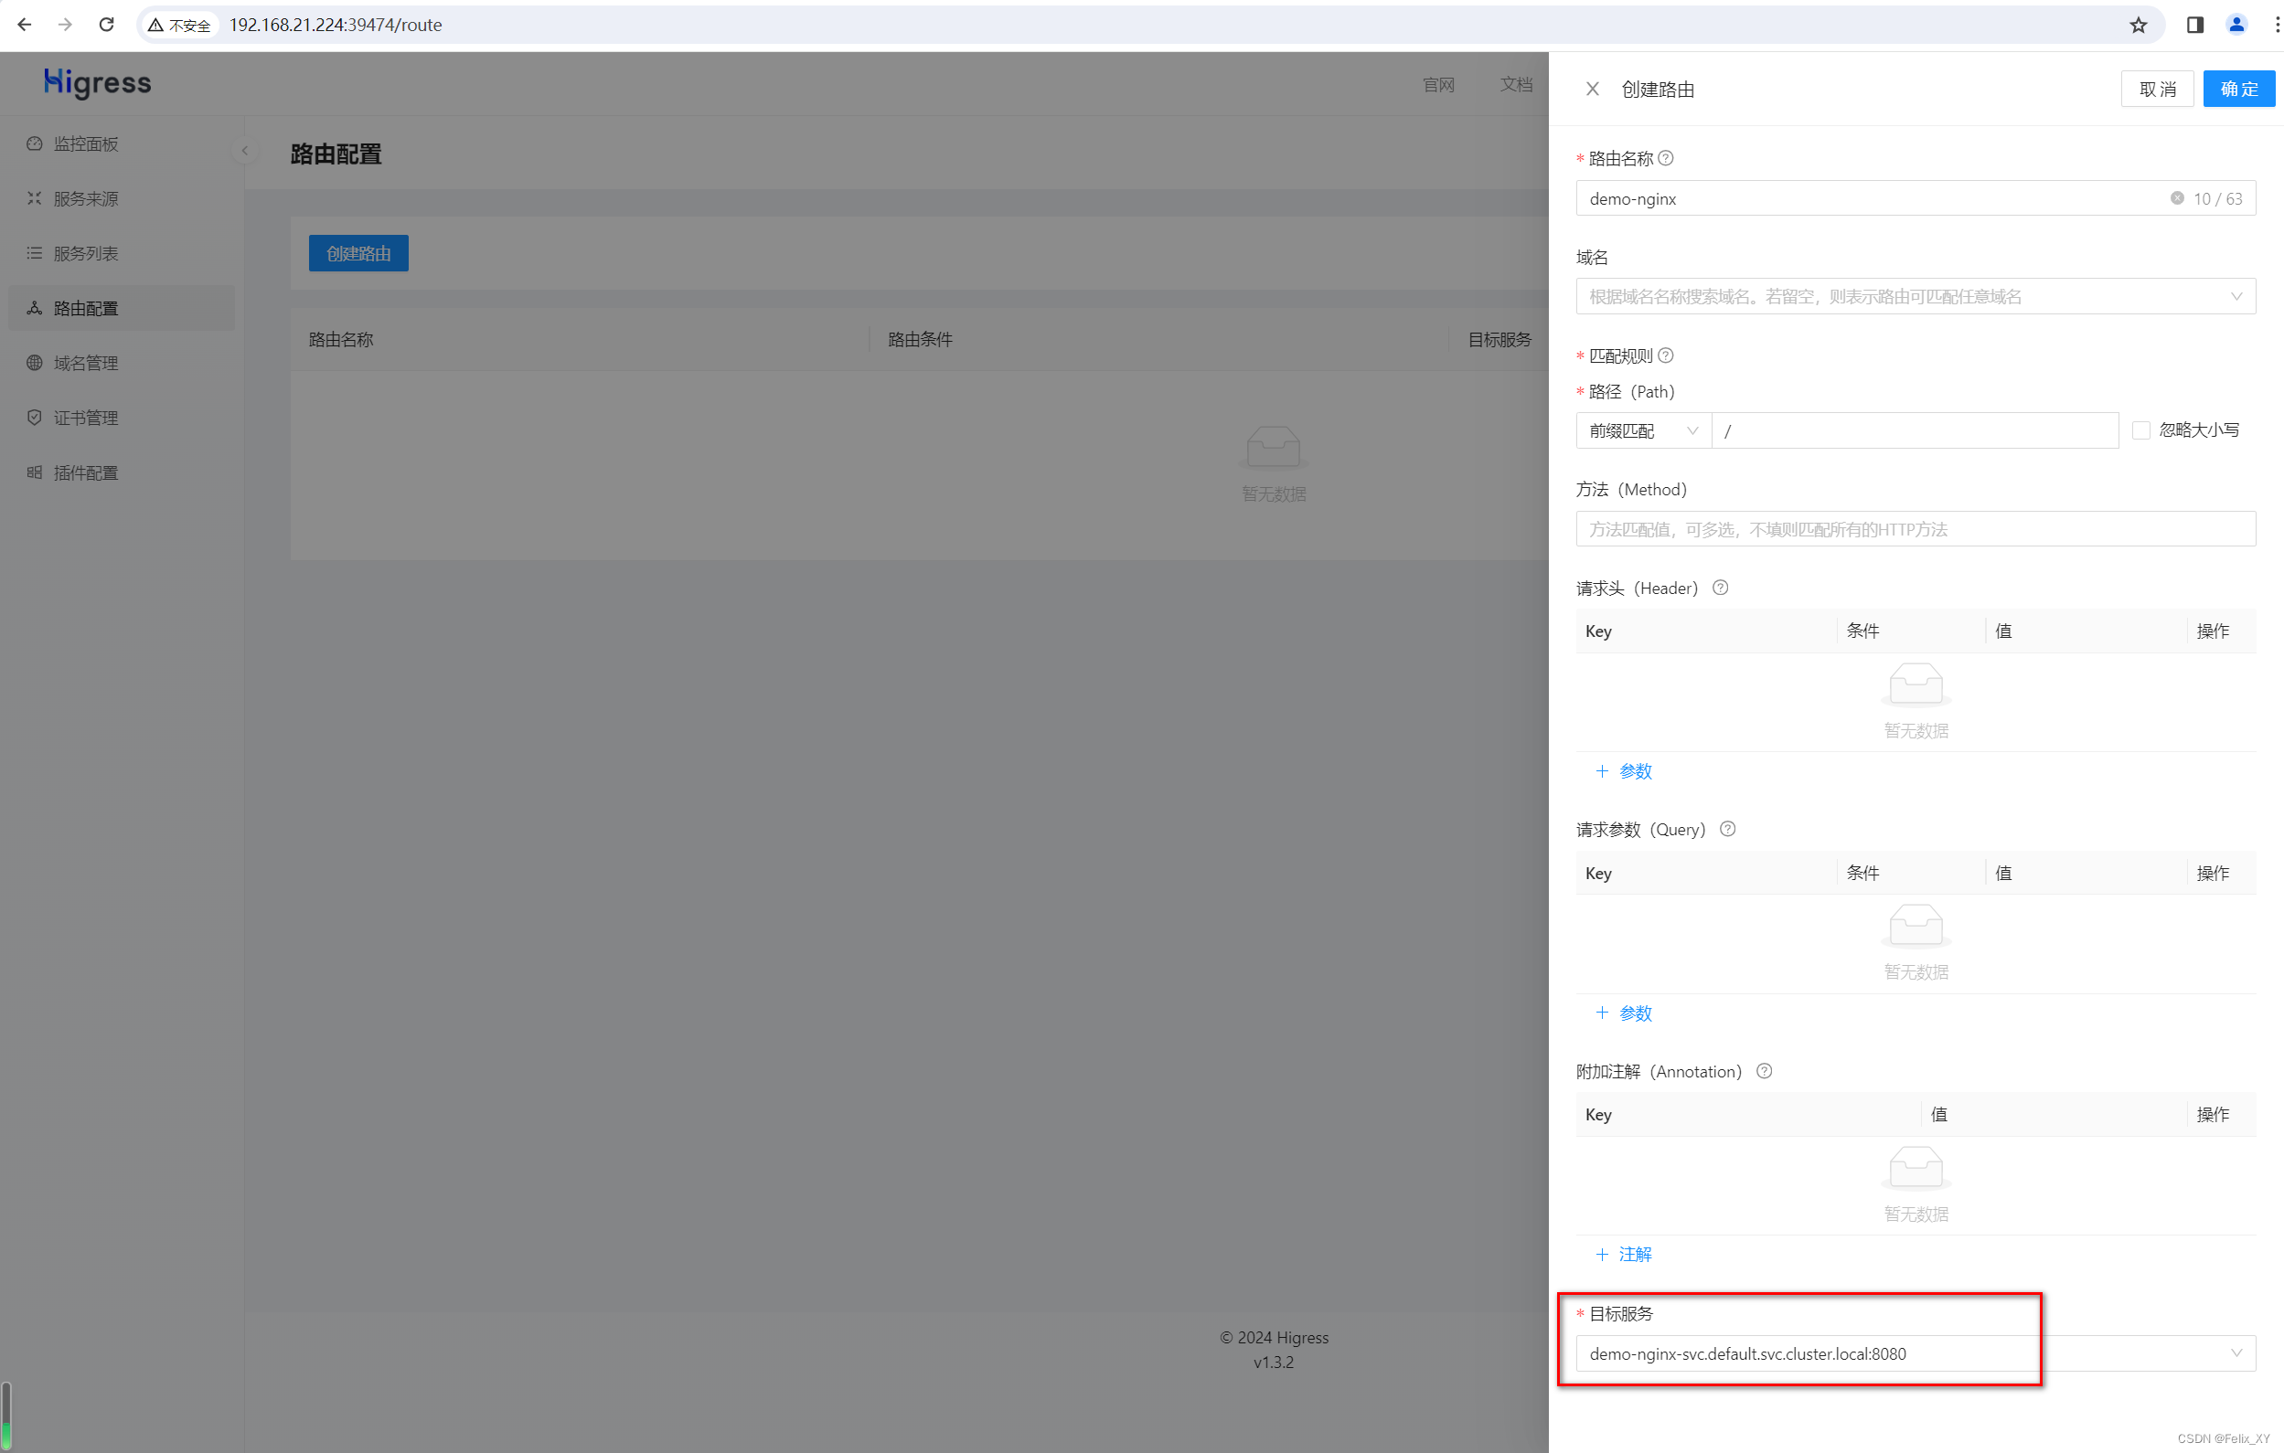
Task: Open 证书管理 in the sidebar
Action: (123, 418)
